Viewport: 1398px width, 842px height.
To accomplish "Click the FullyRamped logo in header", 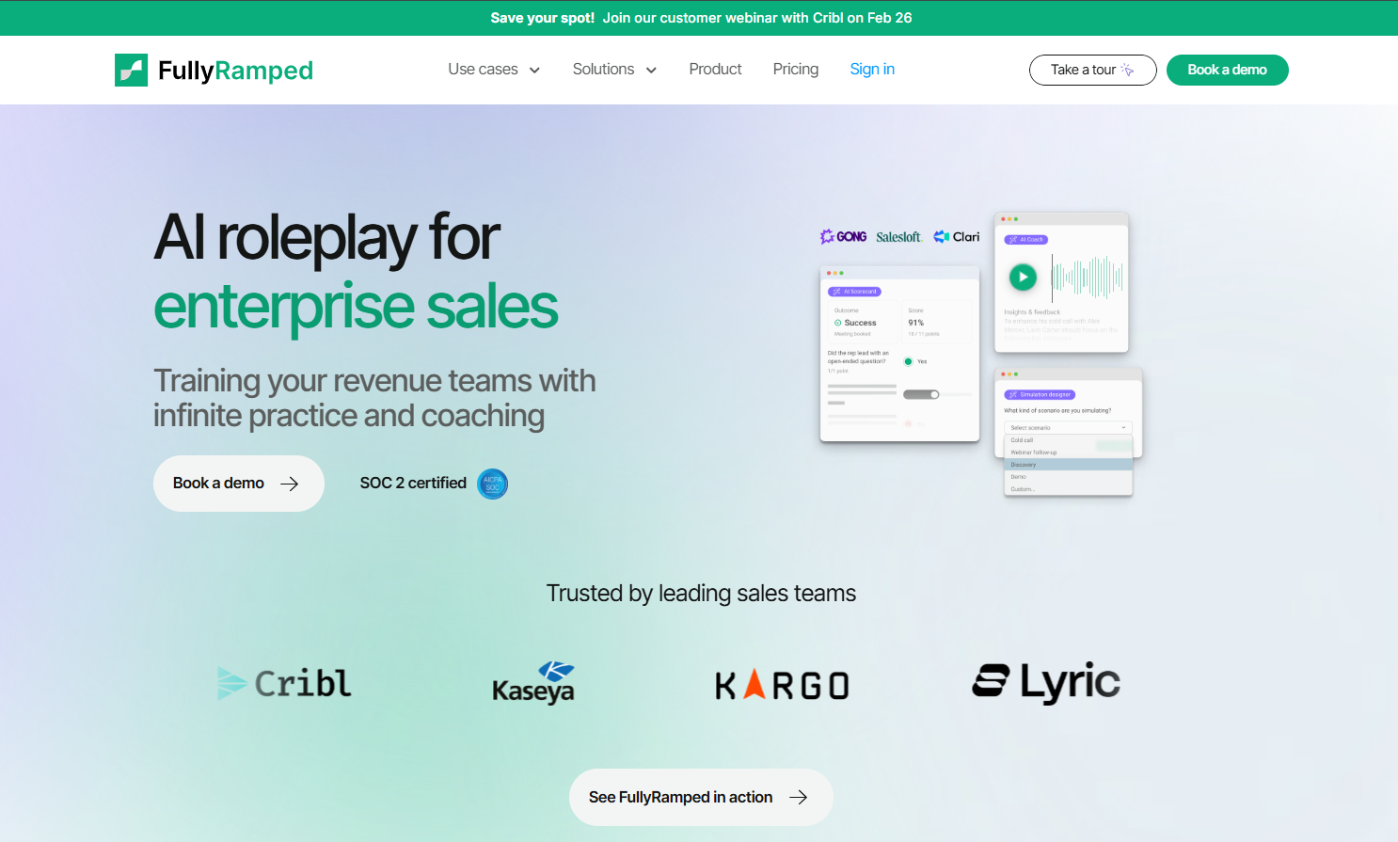I will point(214,70).
